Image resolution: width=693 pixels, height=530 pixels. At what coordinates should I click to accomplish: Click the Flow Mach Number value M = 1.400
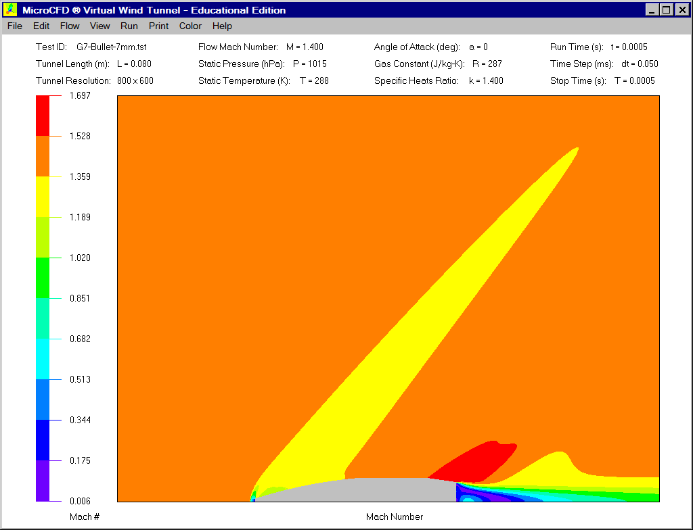(305, 47)
